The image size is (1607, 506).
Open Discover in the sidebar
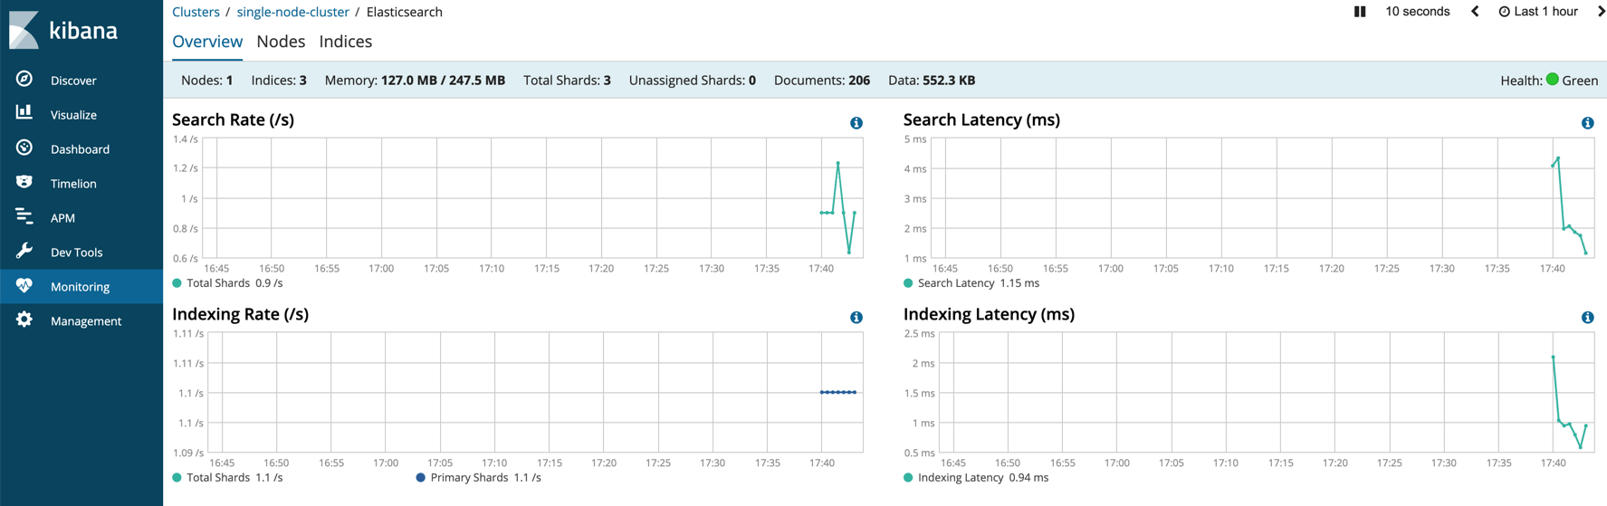(x=81, y=80)
